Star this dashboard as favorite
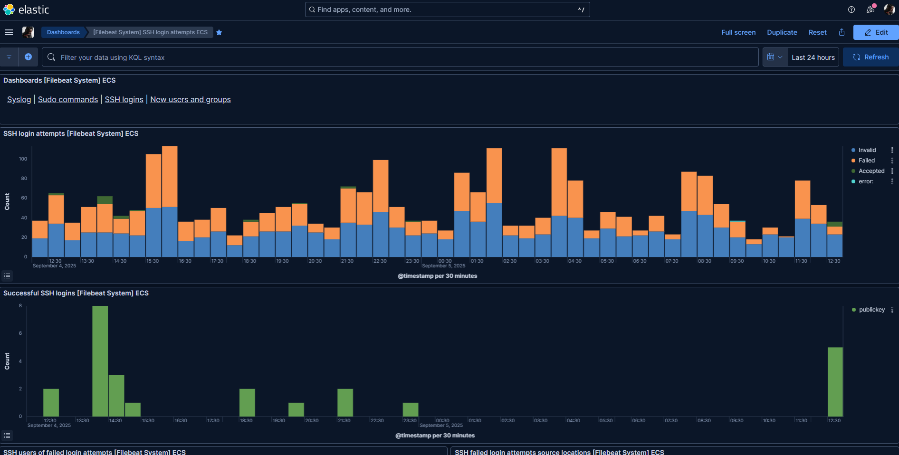Image resolution: width=899 pixels, height=455 pixels. [x=219, y=32]
